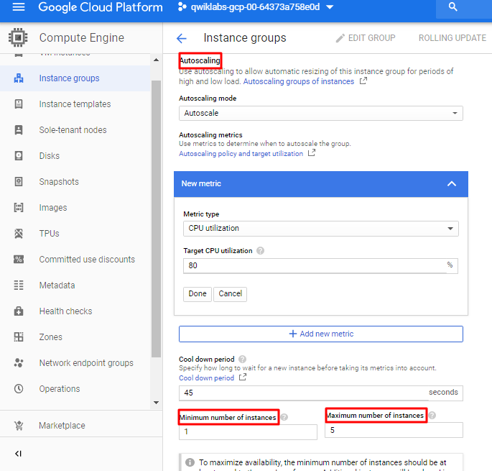Screen dimensions: 492x471
Task: Open Autoscaling policy and target utilization link
Action: (x=241, y=154)
